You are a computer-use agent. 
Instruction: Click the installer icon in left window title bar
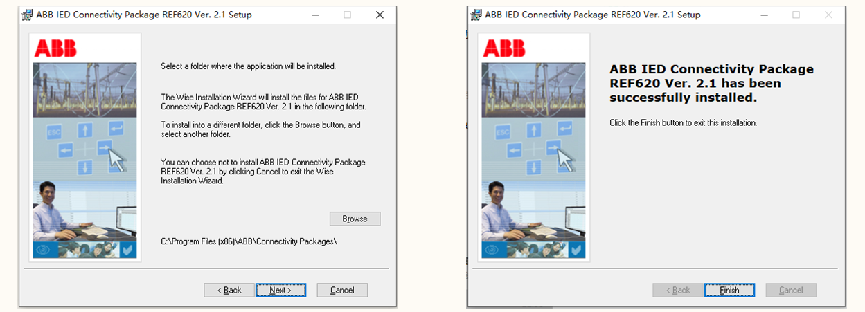click(28, 15)
